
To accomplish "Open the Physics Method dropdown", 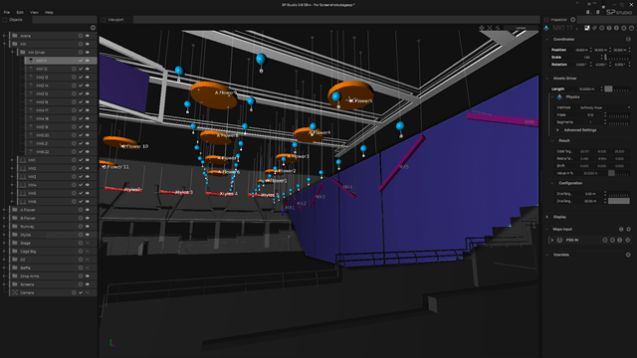I will tap(604, 107).
